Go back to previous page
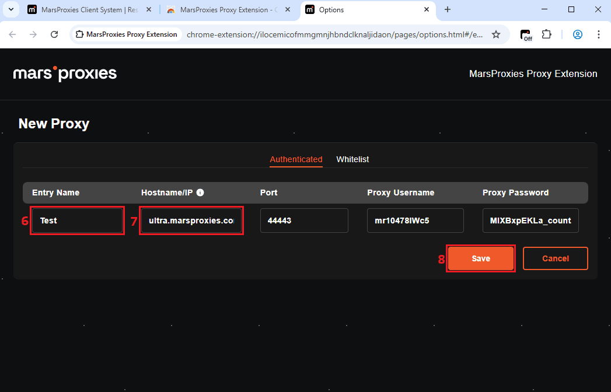Image resolution: width=611 pixels, height=392 pixels. pos(12,34)
